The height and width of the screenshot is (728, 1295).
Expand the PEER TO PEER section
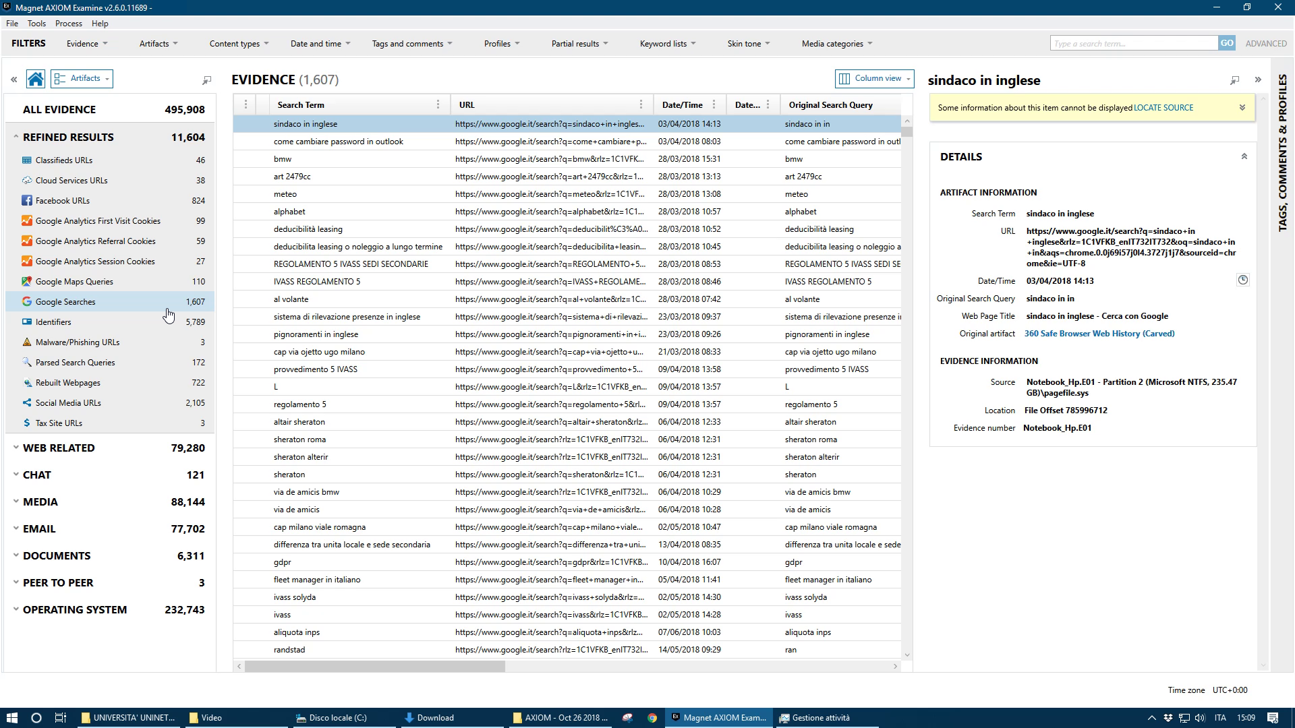[16, 582]
